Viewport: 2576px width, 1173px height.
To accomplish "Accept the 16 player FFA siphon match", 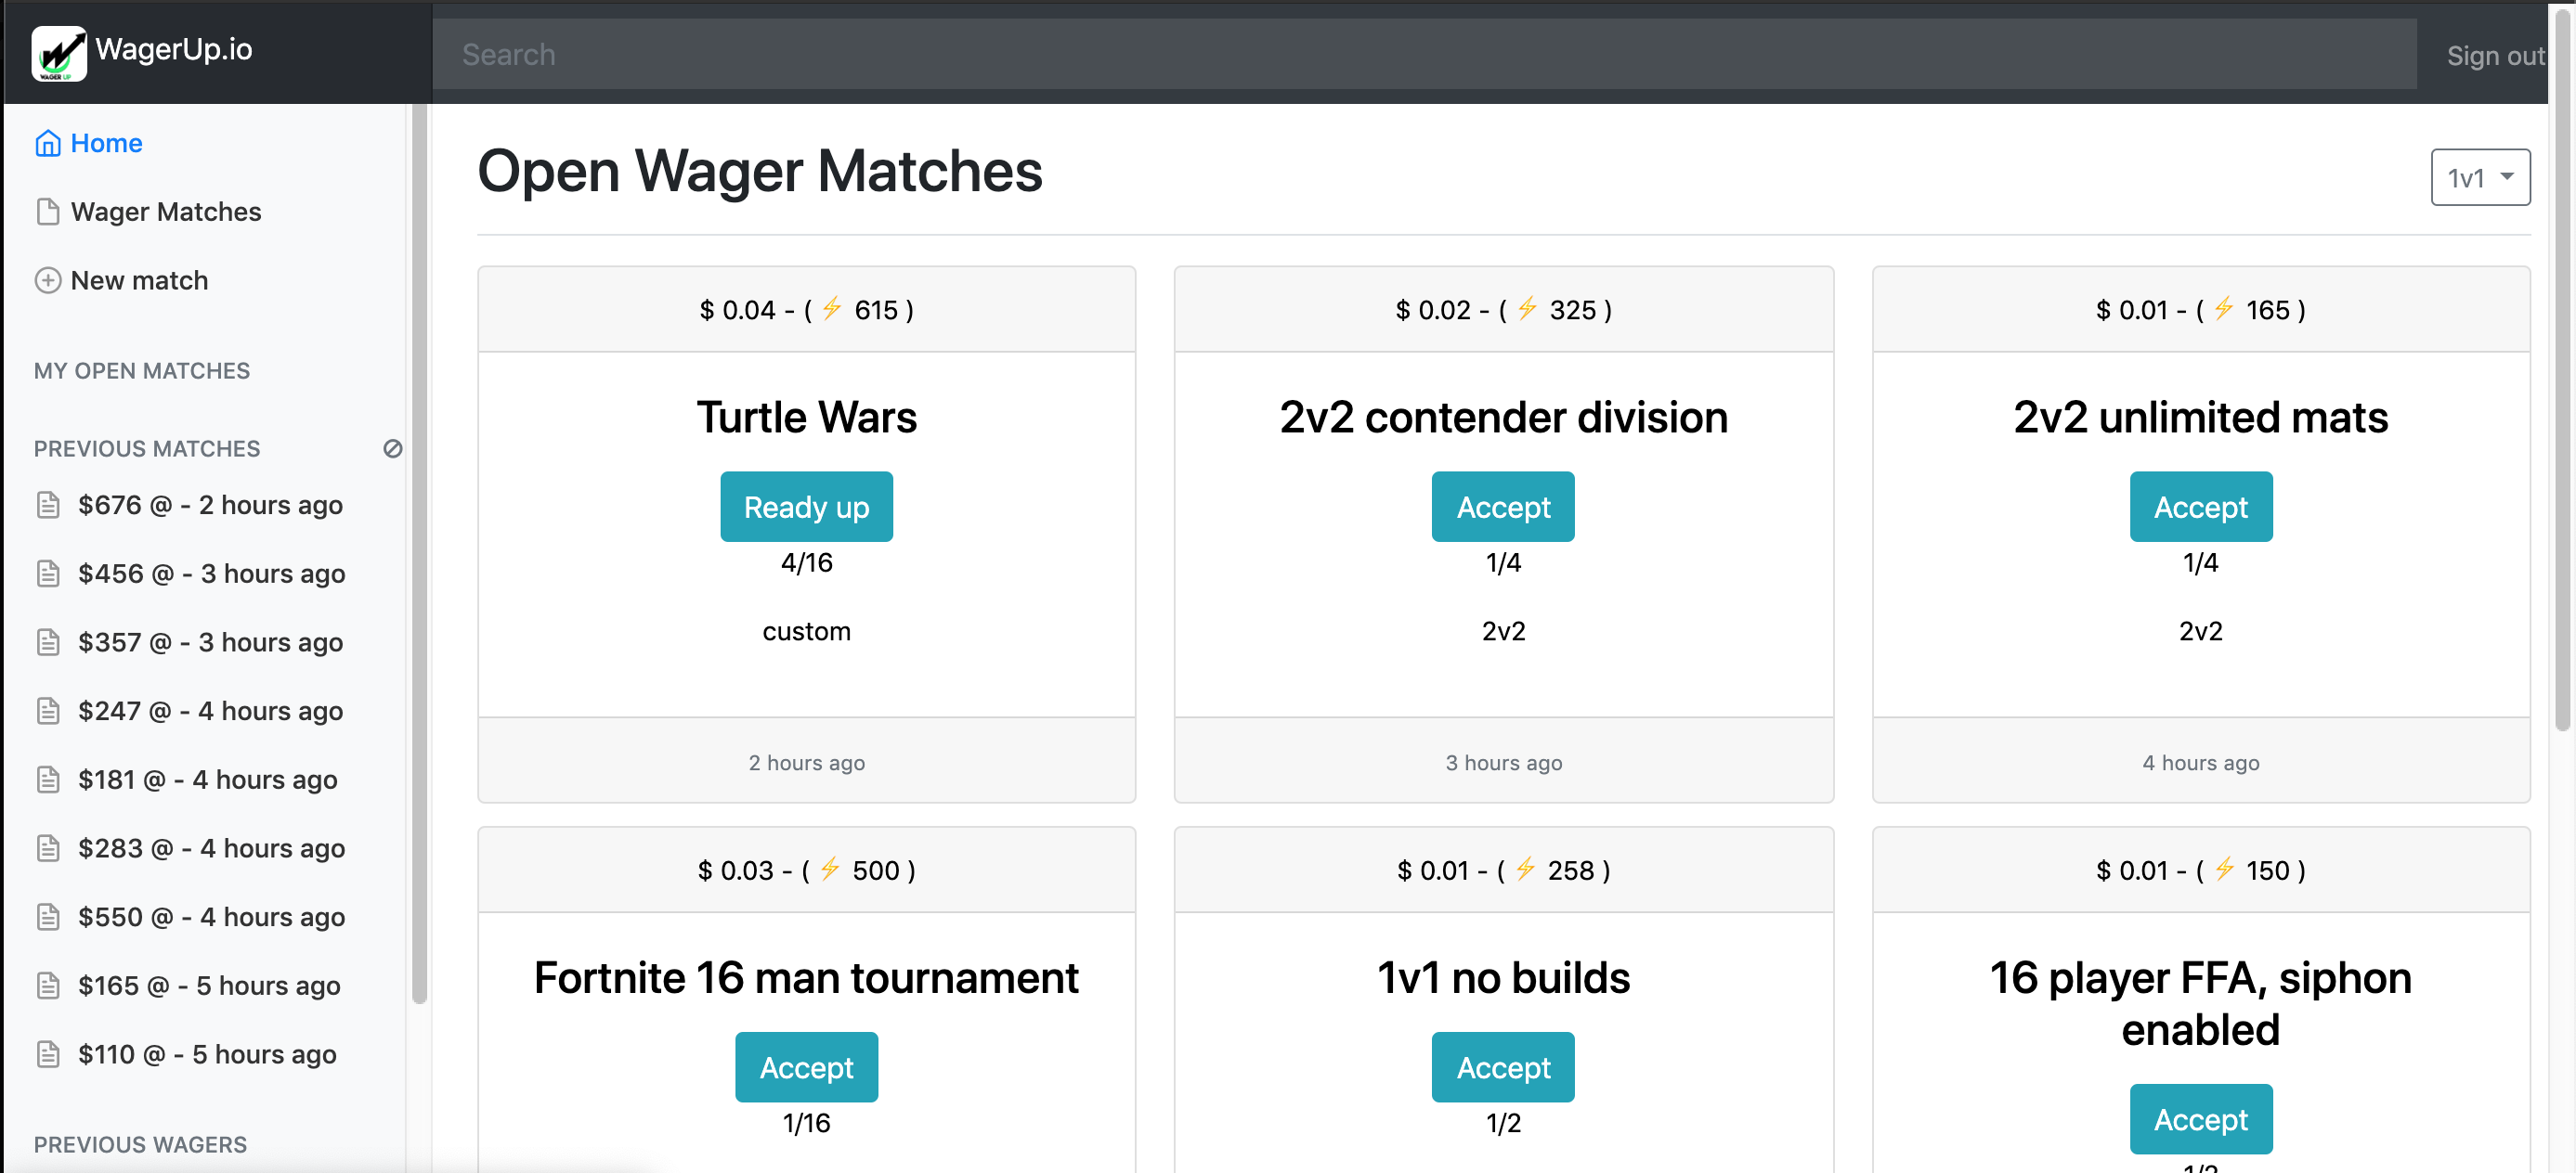I will pos(2200,1119).
